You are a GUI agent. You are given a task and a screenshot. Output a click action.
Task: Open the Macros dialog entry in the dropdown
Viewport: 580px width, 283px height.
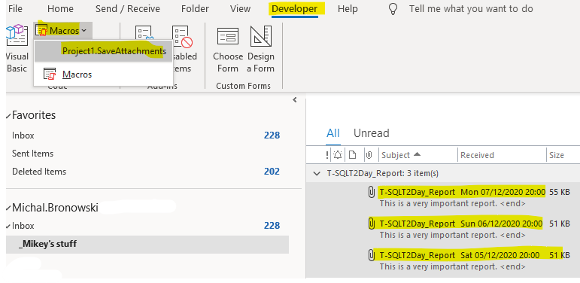point(104,75)
